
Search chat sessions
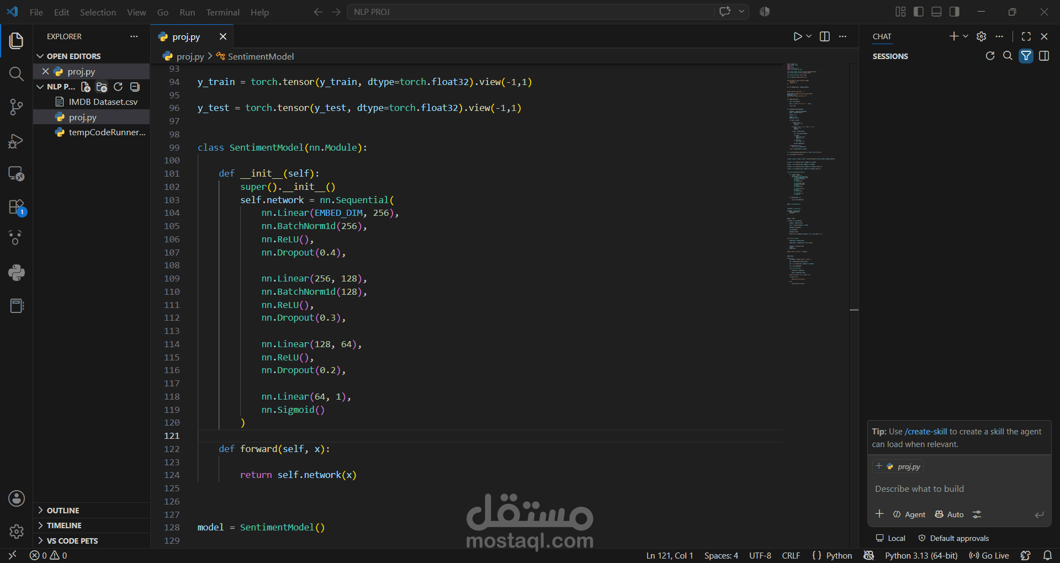coord(1008,56)
